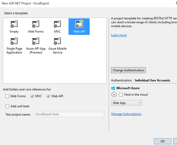This screenshot has width=177, height=145.
Task: Toggle the MVC references checkbox
Action: click(32, 96)
